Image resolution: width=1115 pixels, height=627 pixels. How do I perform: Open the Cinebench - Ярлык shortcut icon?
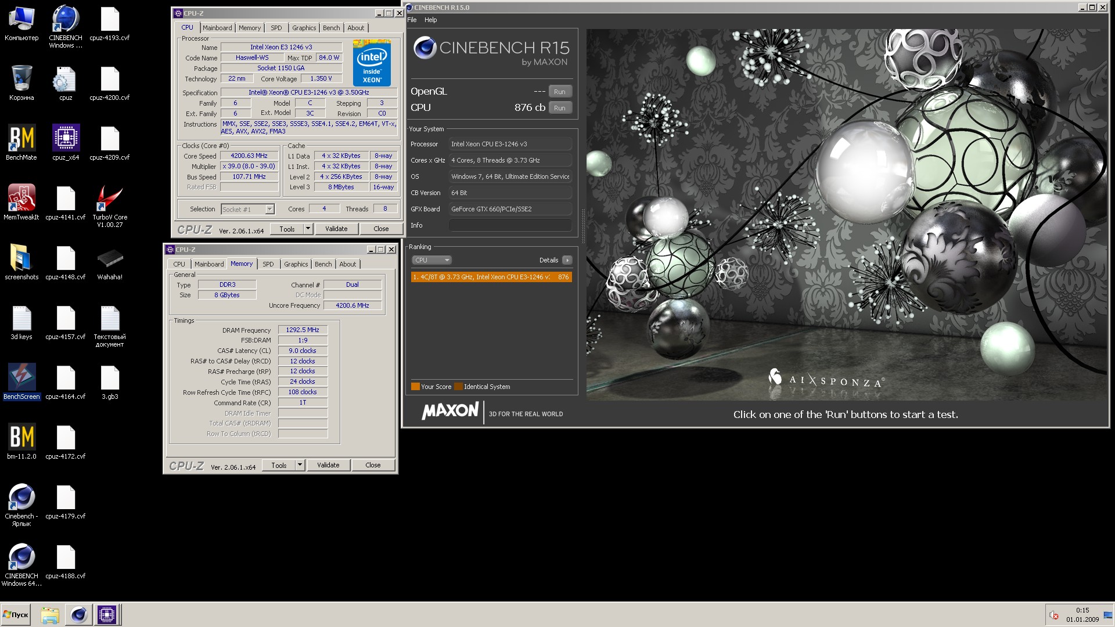pos(21,505)
